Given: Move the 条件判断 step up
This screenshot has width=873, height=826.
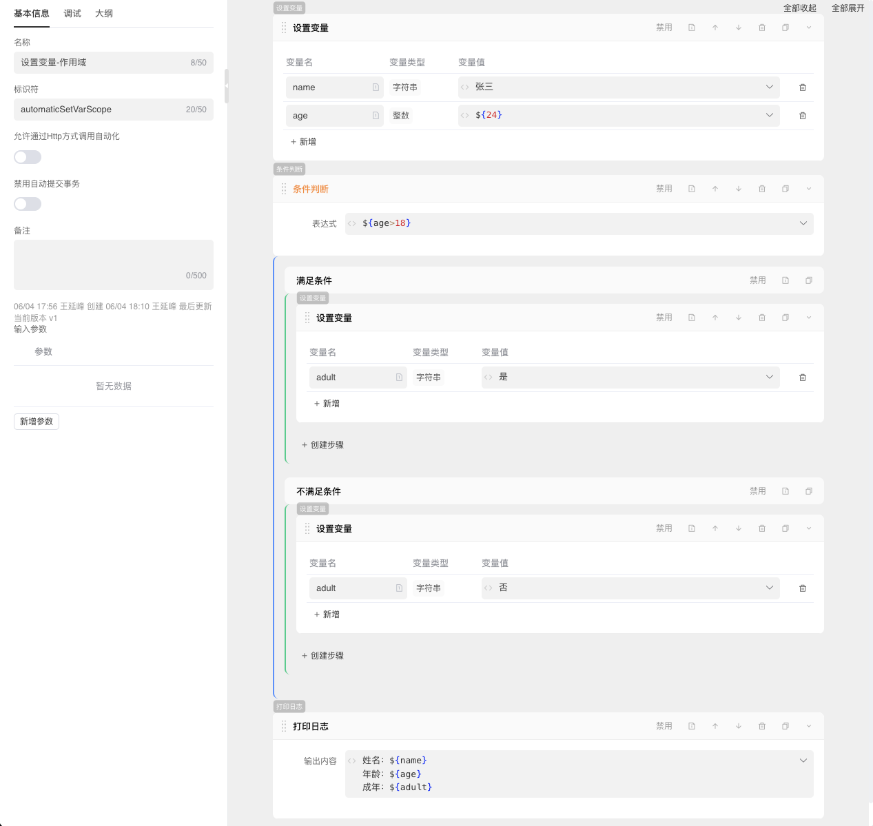Looking at the screenshot, I should [x=715, y=189].
